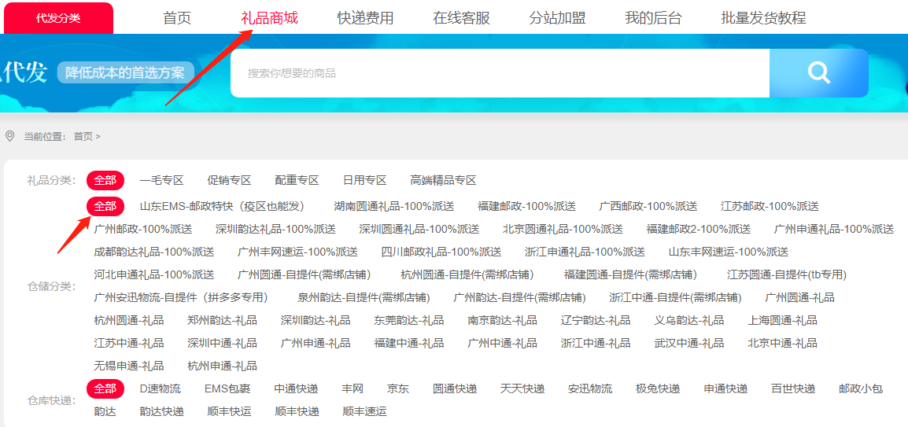The height and width of the screenshot is (427, 908).
Task: Choose 广西邮政-100%派送 warehouse
Action: tap(648, 206)
